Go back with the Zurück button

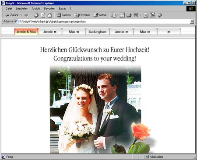[12, 15]
